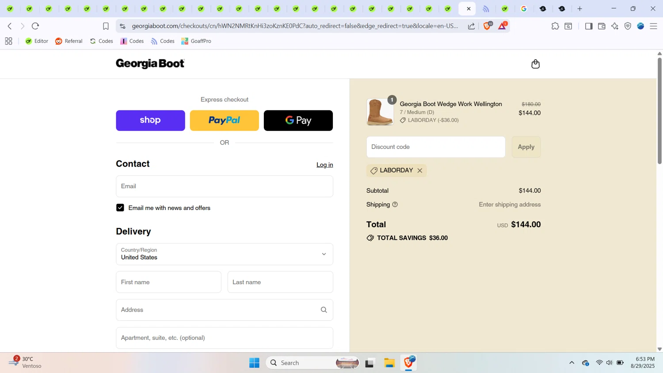Focus the First name field

click(168, 282)
